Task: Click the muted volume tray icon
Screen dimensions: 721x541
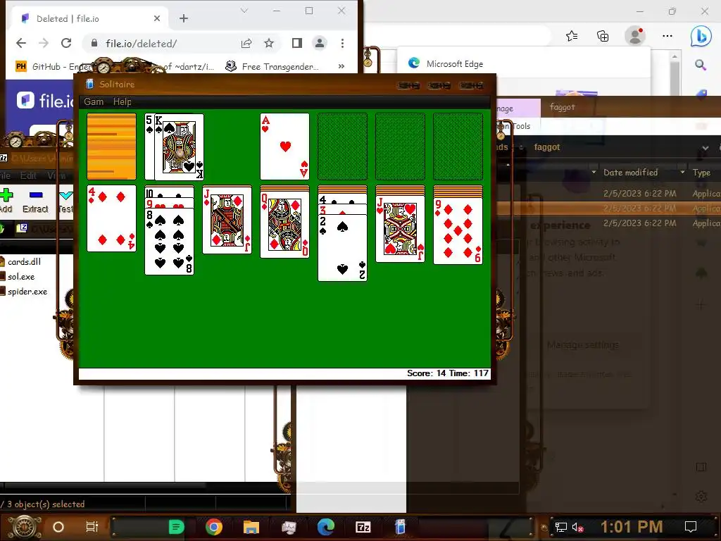Action: (x=578, y=527)
